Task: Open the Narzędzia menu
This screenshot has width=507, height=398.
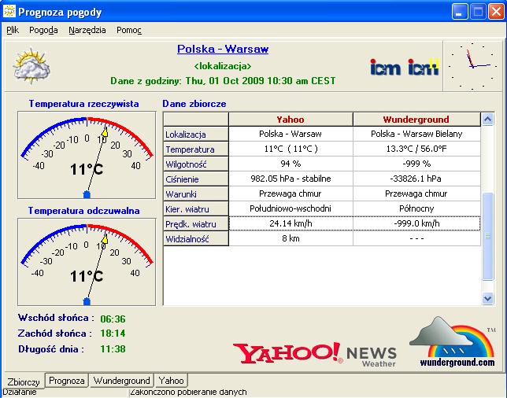Action: [x=87, y=30]
